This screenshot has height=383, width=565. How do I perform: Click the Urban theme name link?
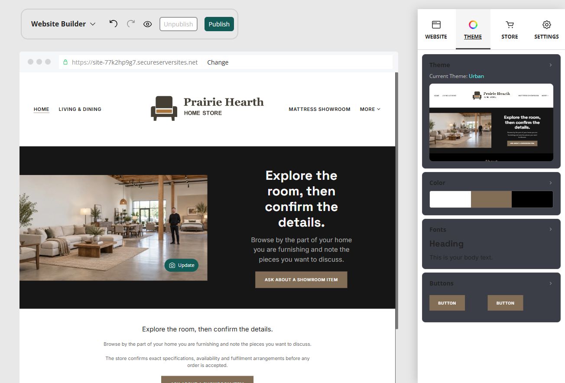476,76
